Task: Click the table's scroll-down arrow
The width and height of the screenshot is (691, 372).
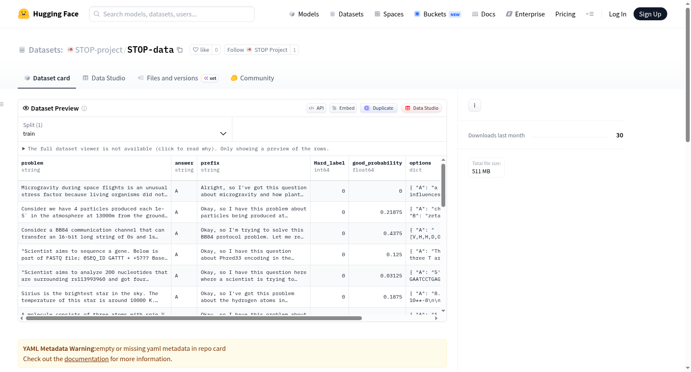Action: (x=443, y=311)
